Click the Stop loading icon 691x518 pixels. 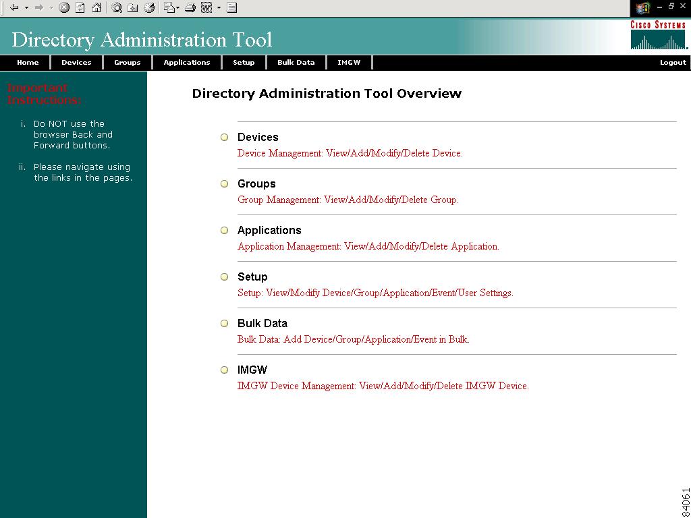[x=63, y=8]
